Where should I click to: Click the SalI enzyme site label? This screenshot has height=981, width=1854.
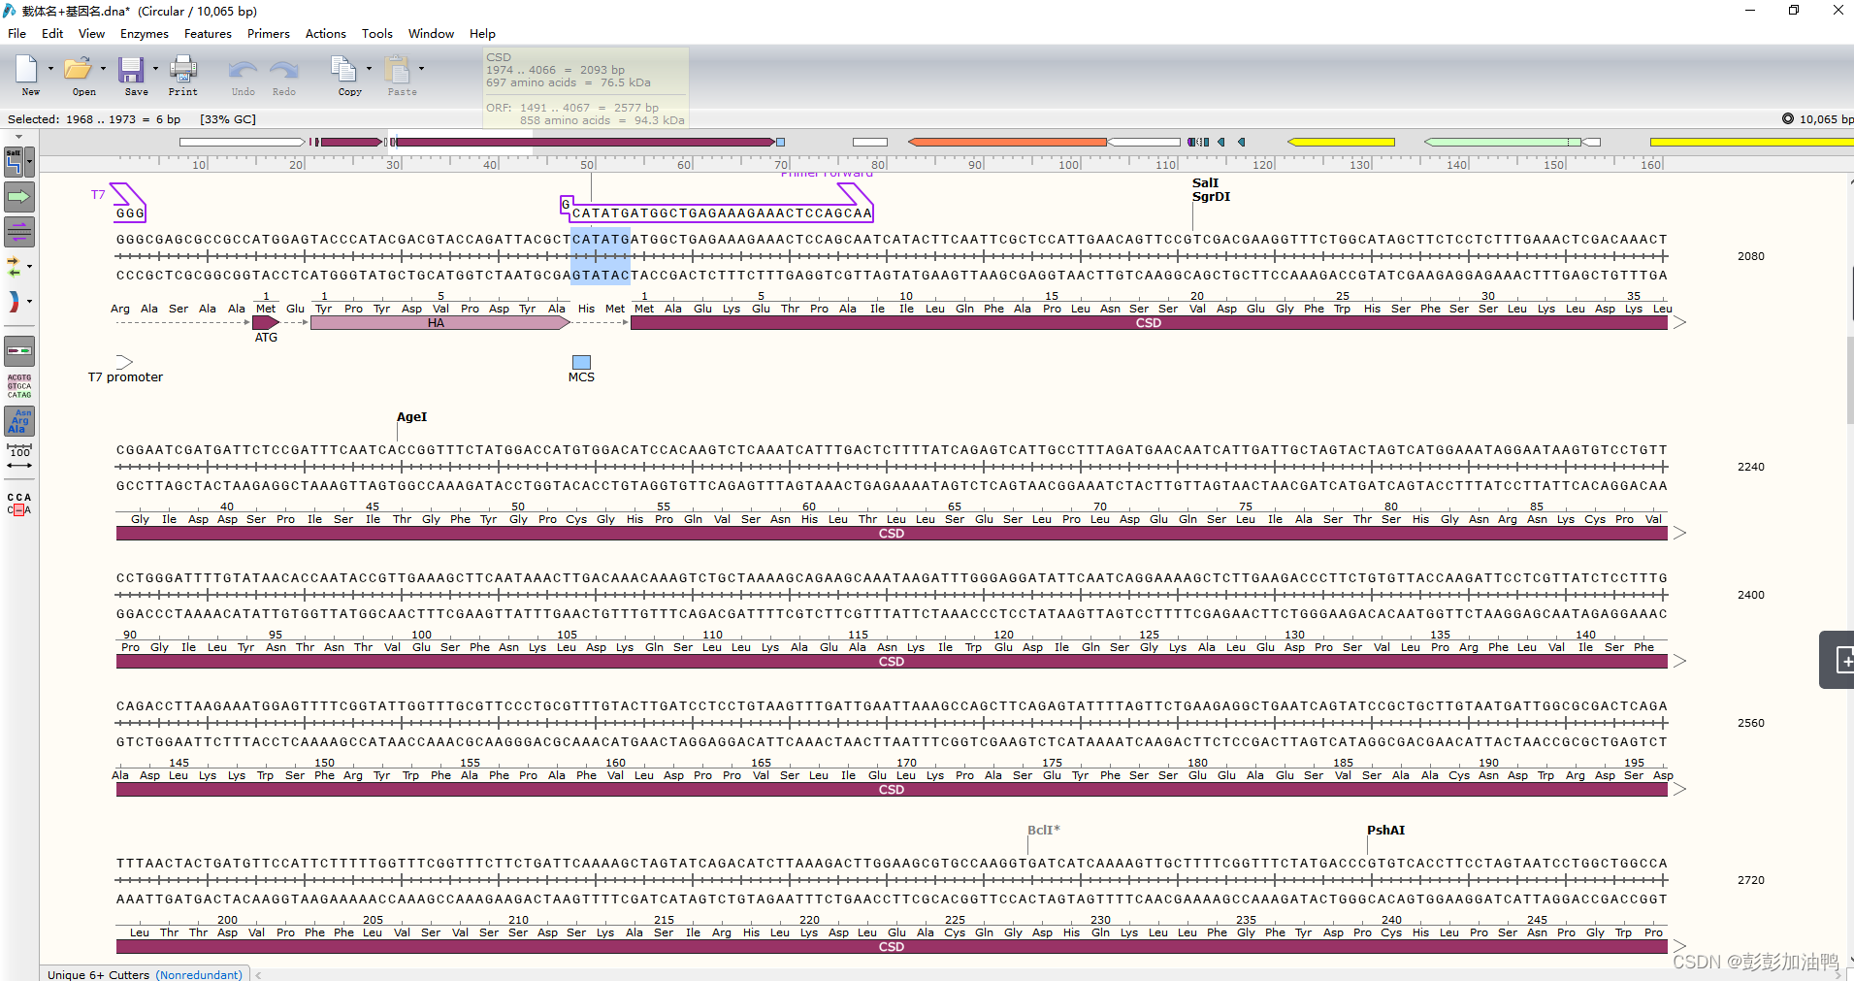point(1205,182)
